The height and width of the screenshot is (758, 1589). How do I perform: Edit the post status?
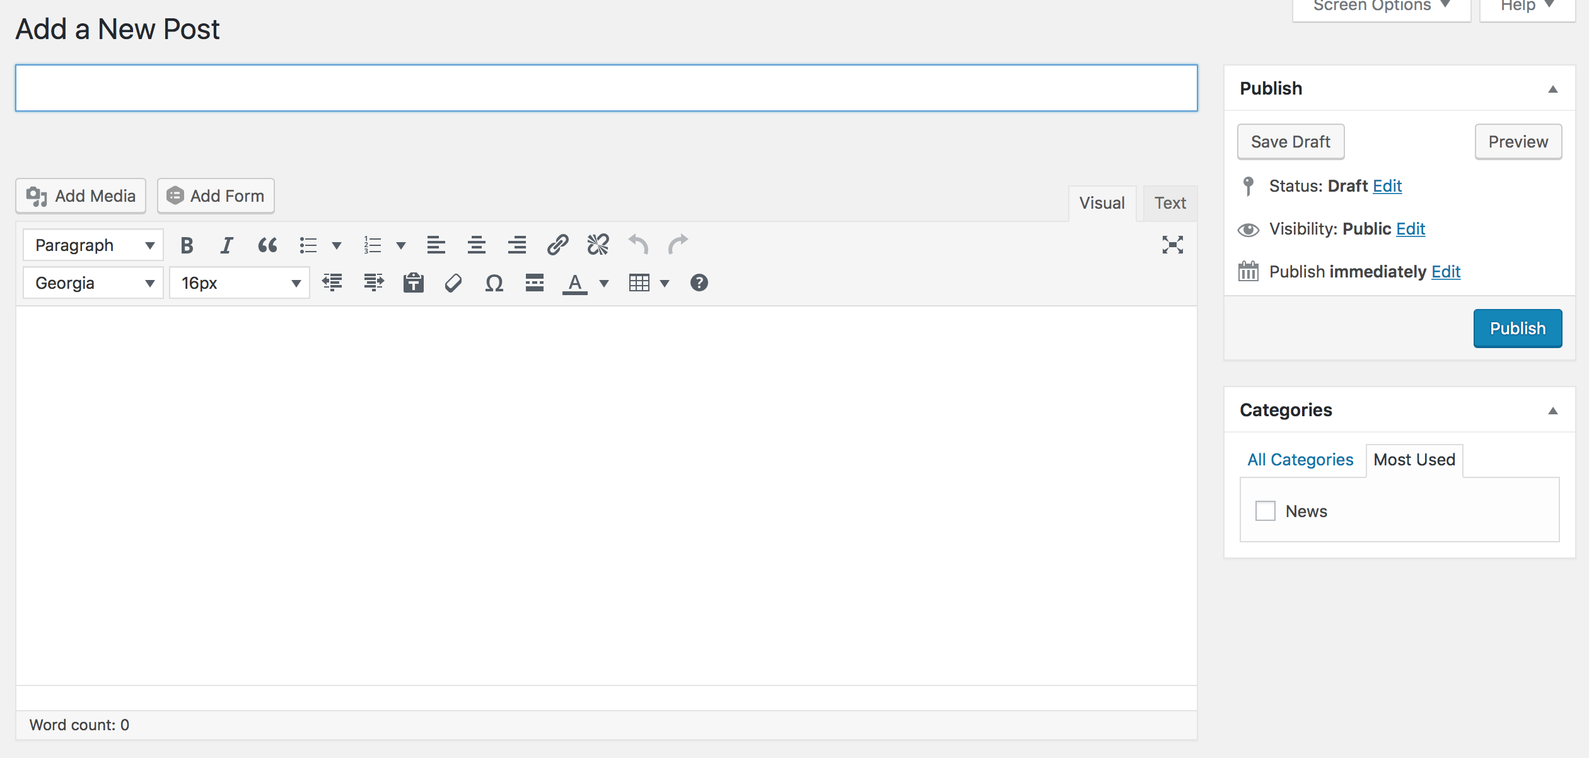click(1387, 186)
